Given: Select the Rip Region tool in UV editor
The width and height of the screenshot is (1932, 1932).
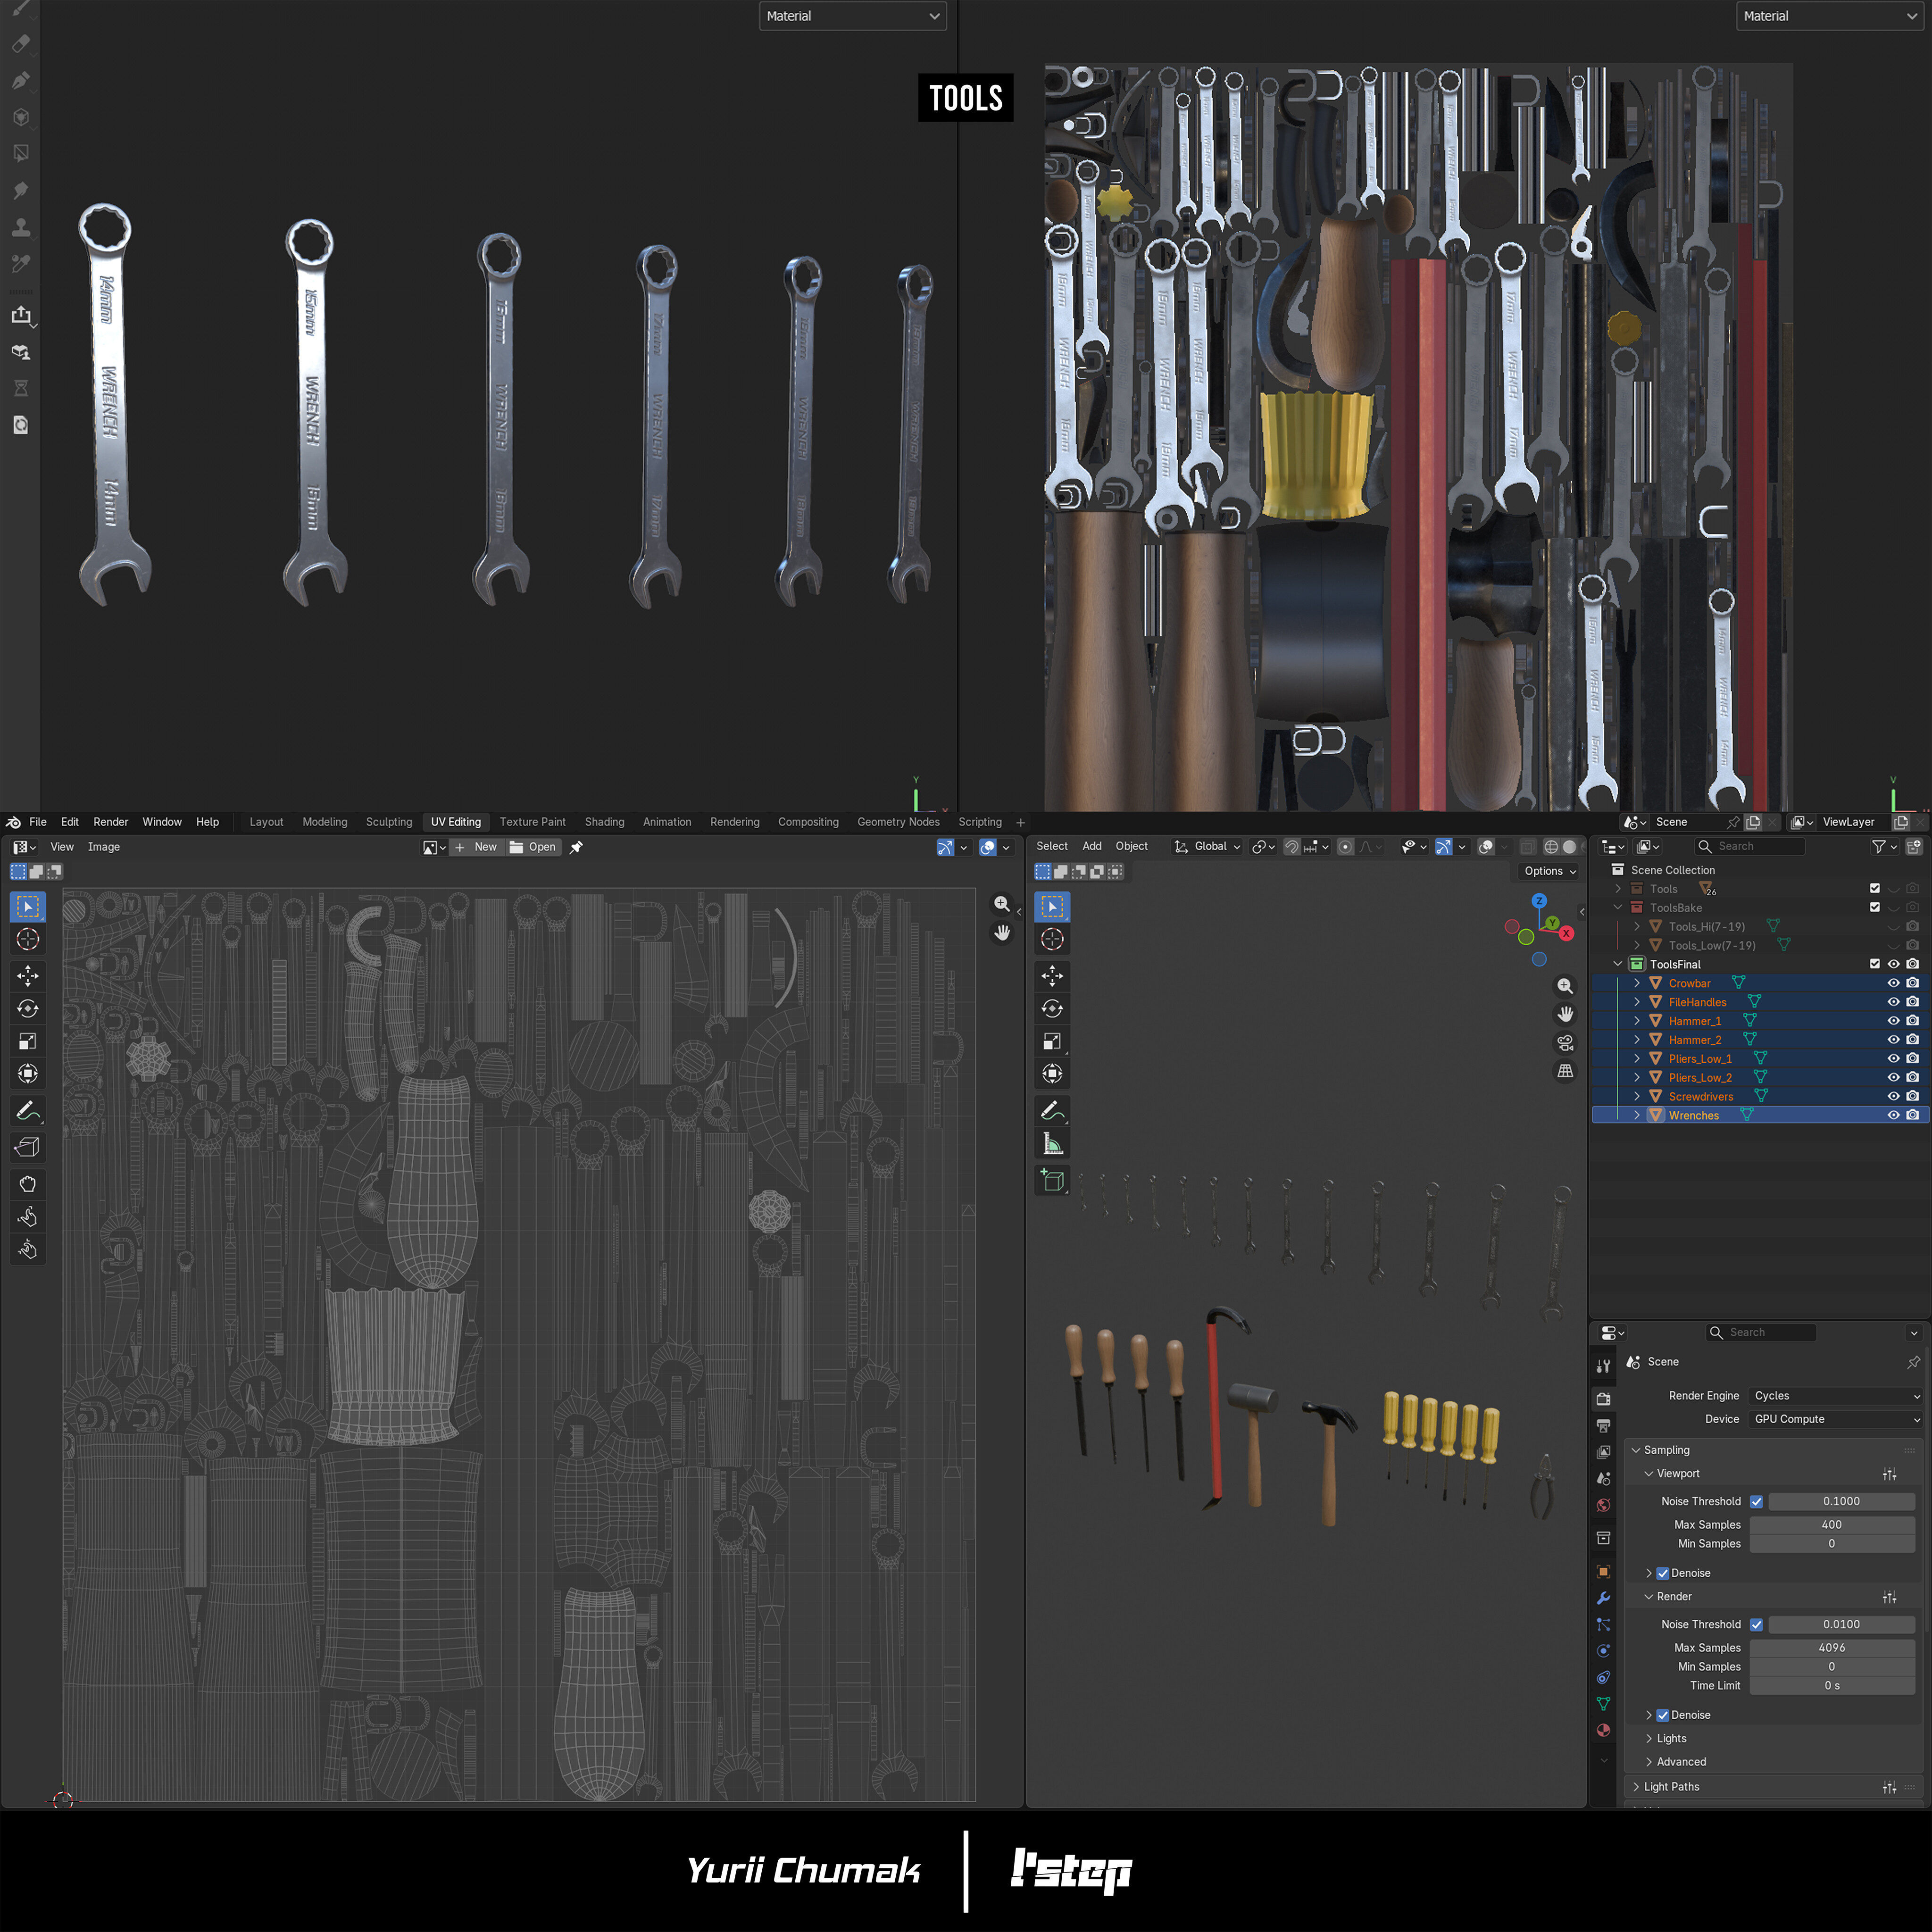Looking at the screenshot, I should point(28,1147).
